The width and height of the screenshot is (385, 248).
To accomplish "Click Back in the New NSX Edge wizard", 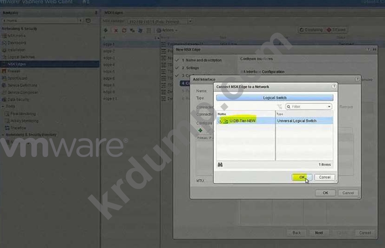I will [296, 232].
